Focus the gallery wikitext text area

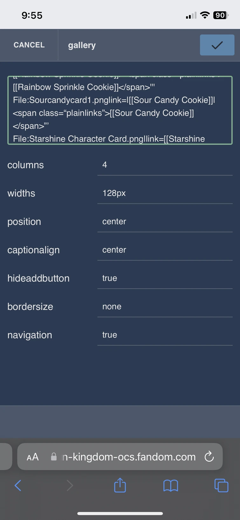[x=120, y=110]
